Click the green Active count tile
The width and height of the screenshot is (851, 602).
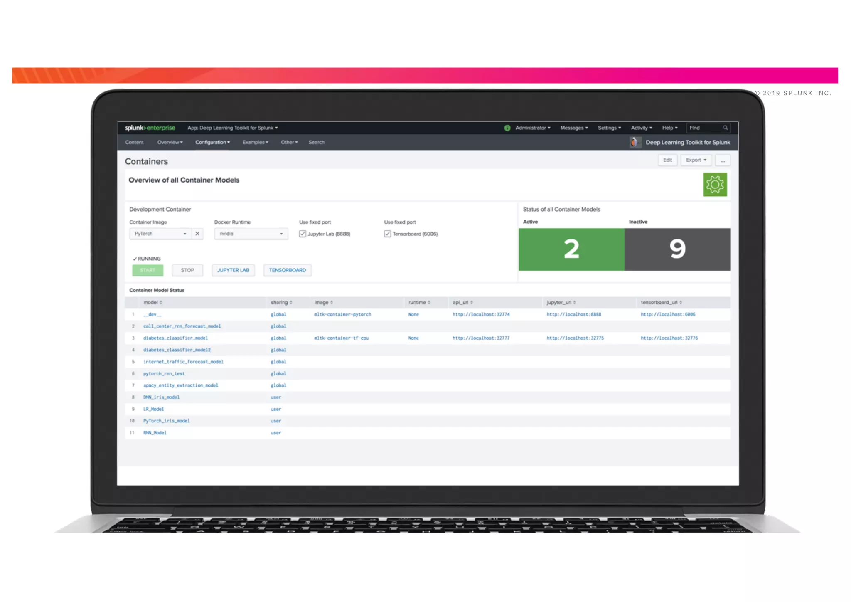point(571,249)
